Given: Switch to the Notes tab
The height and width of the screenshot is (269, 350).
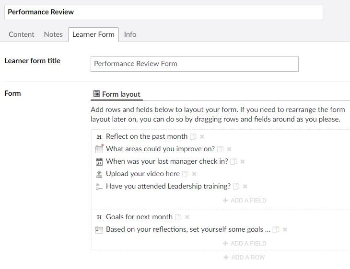Looking at the screenshot, I should pos(53,34).
